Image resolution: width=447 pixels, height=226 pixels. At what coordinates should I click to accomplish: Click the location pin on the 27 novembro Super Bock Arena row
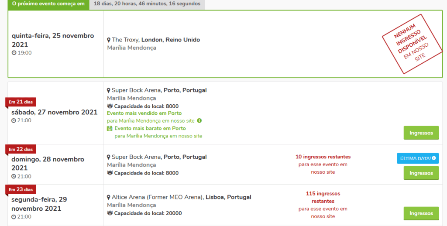(109, 90)
